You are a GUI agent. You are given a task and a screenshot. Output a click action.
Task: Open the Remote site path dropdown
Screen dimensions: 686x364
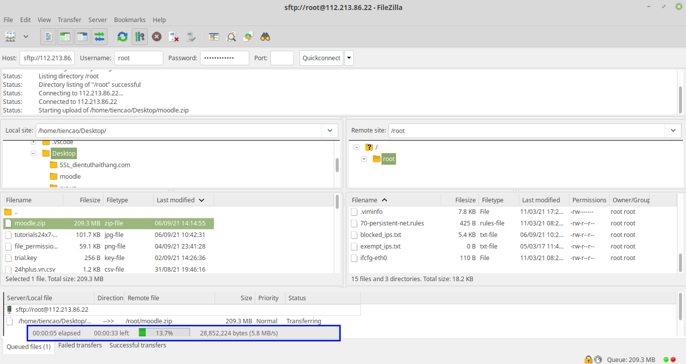pos(673,131)
